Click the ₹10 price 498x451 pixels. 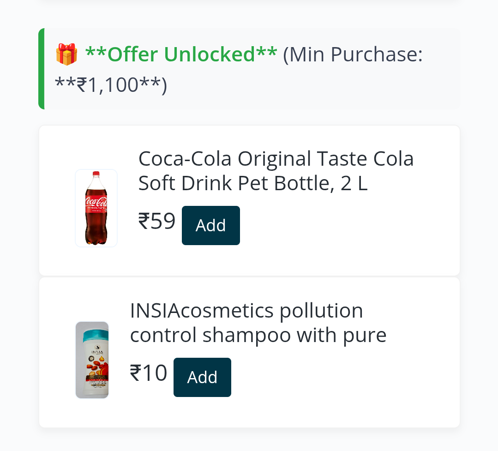(149, 373)
